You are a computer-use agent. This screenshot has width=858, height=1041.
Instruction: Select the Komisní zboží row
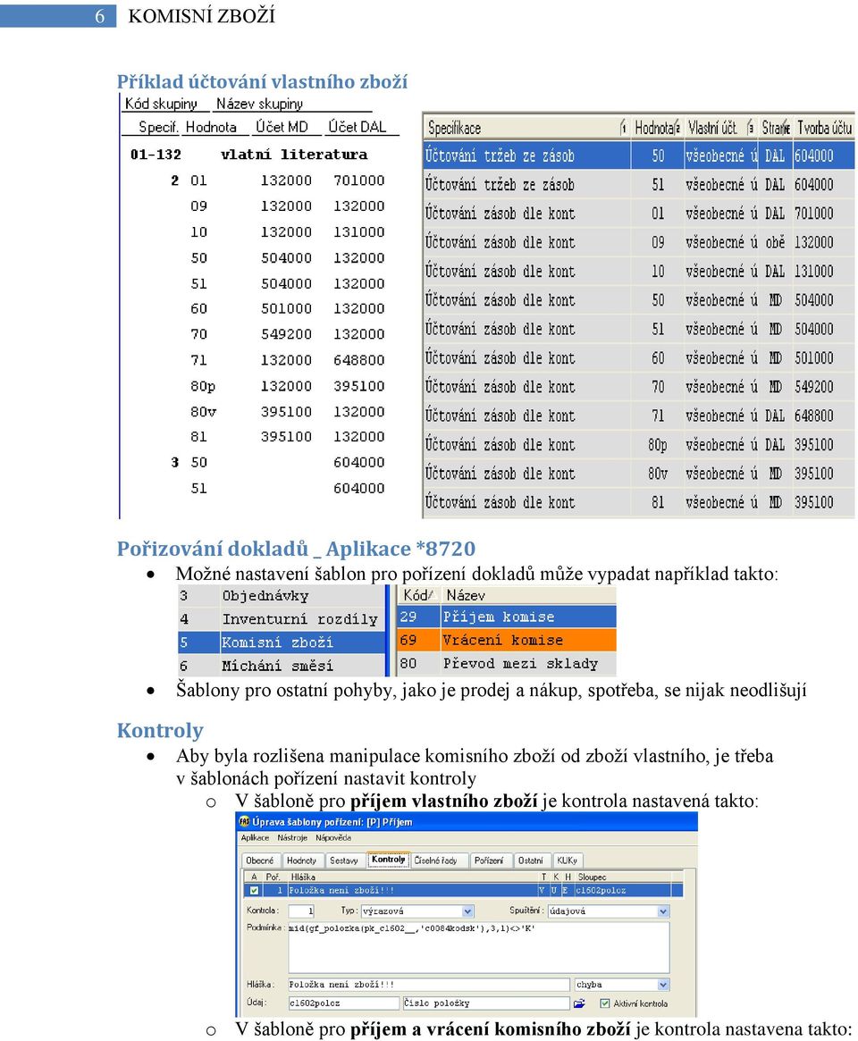coord(282,642)
